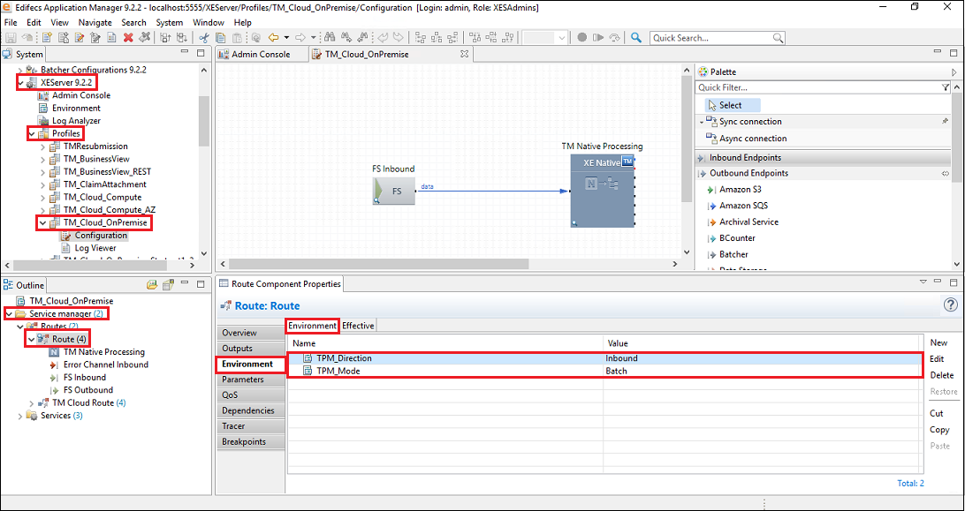This screenshot has width=965, height=511.
Task: Click the red X delete toolbar icon
Action: (128, 38)
